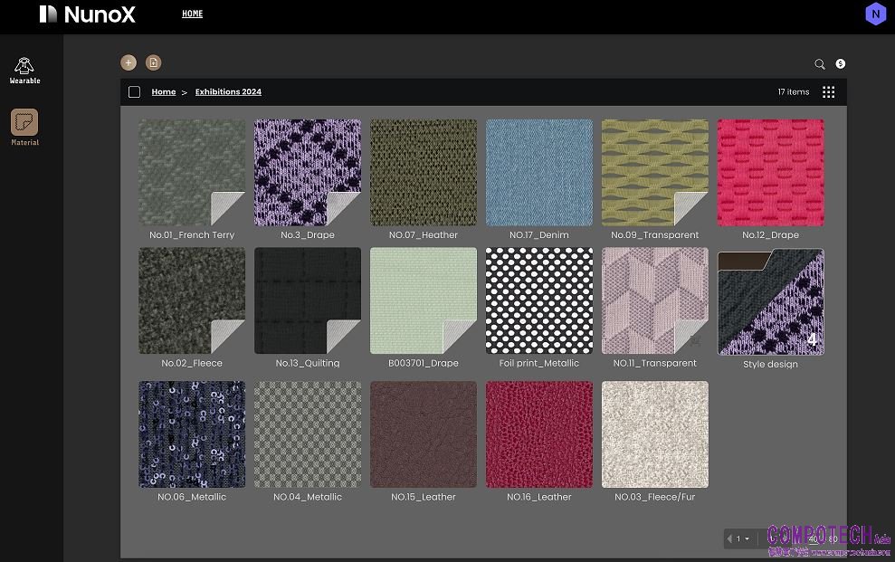The width and height of the screenshot is (895, 562).
Task: Open the HOME menu in top bar
Action: click(x=192, y=14)
